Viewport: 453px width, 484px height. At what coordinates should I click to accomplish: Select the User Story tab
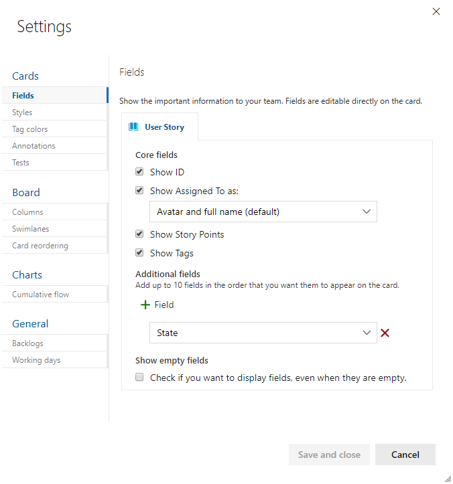[159, 127]
